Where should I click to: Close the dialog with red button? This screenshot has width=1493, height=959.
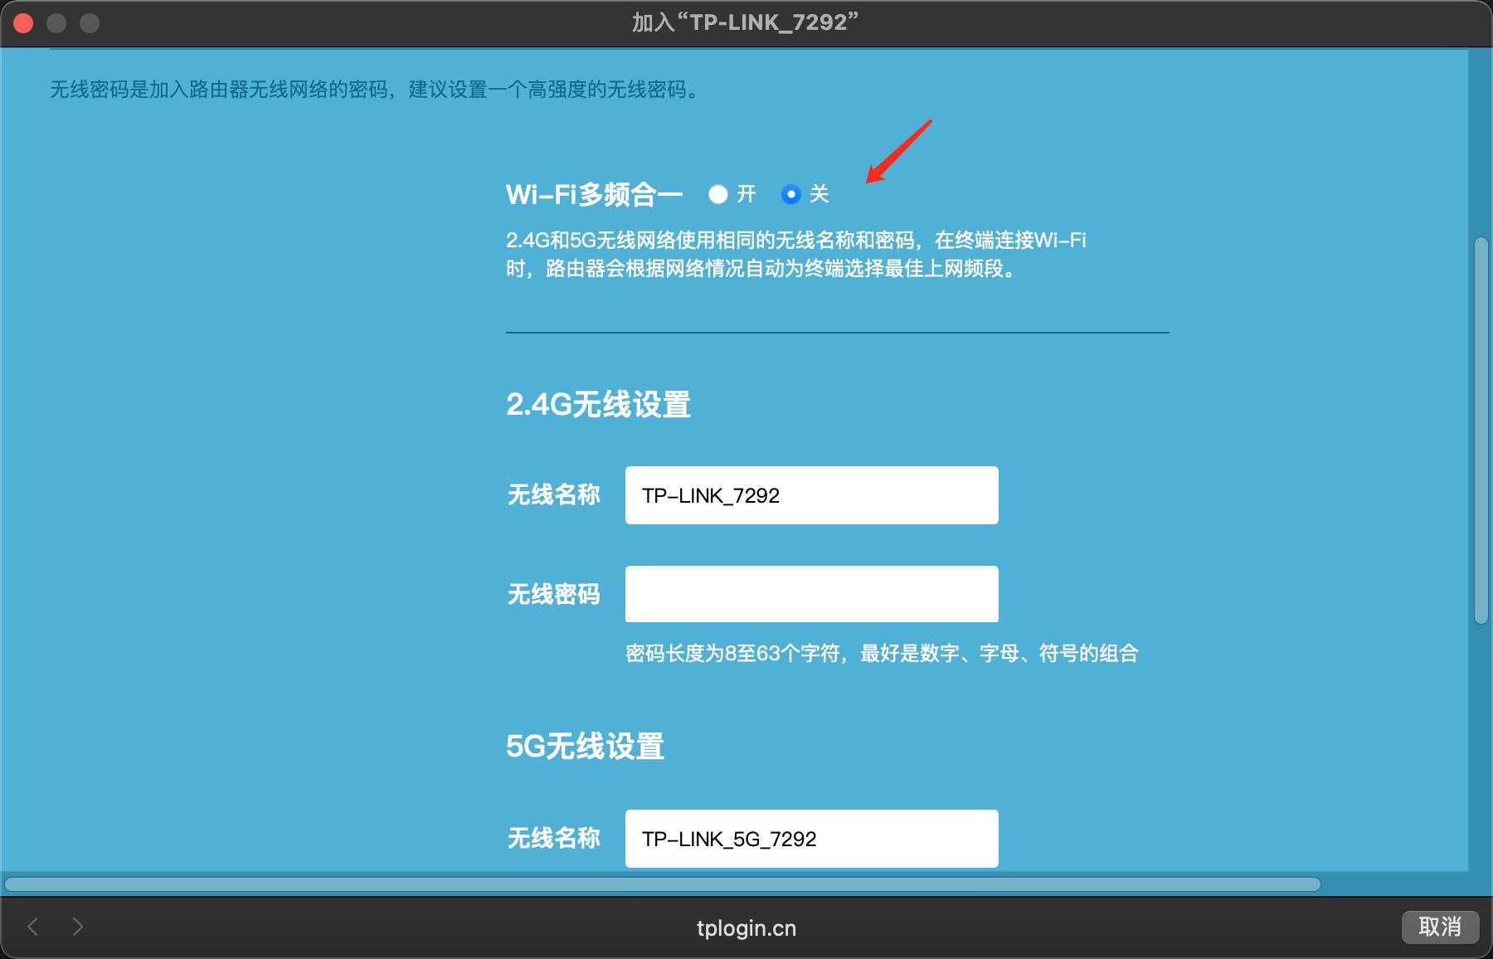pos(24,24)
